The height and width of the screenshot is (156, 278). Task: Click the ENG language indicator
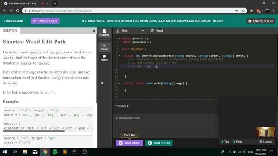(250, 152)
